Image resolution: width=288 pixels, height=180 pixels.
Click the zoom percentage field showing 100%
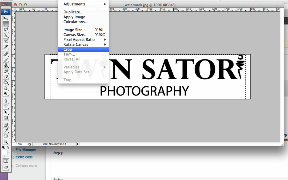(19, 144)
